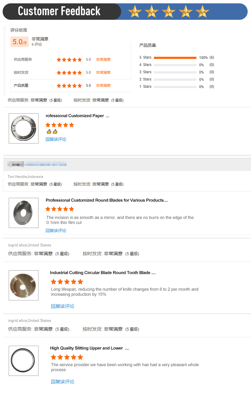
Task: Click stars under Professional Customized Round Blades
Action: pyautogui.click(x=60, y=209)
